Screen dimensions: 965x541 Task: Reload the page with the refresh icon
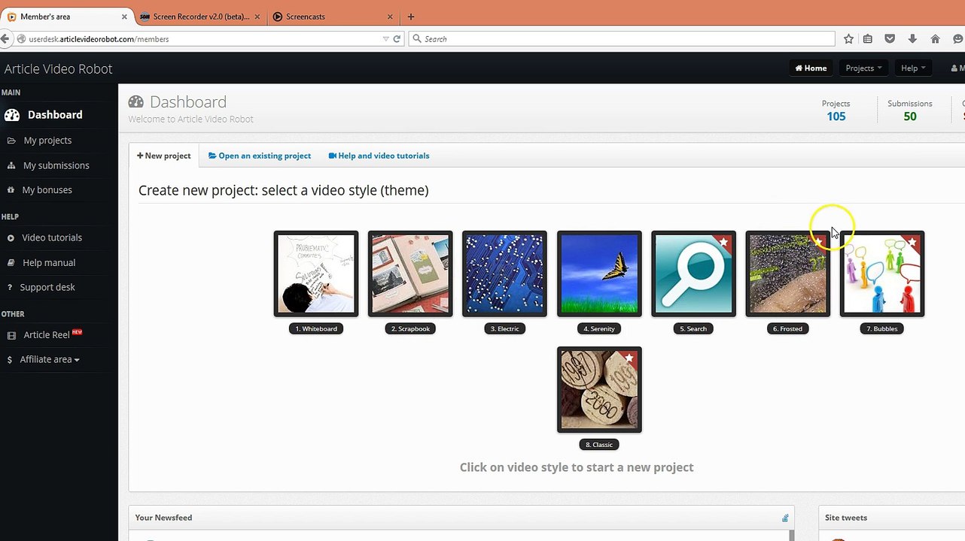397,39
